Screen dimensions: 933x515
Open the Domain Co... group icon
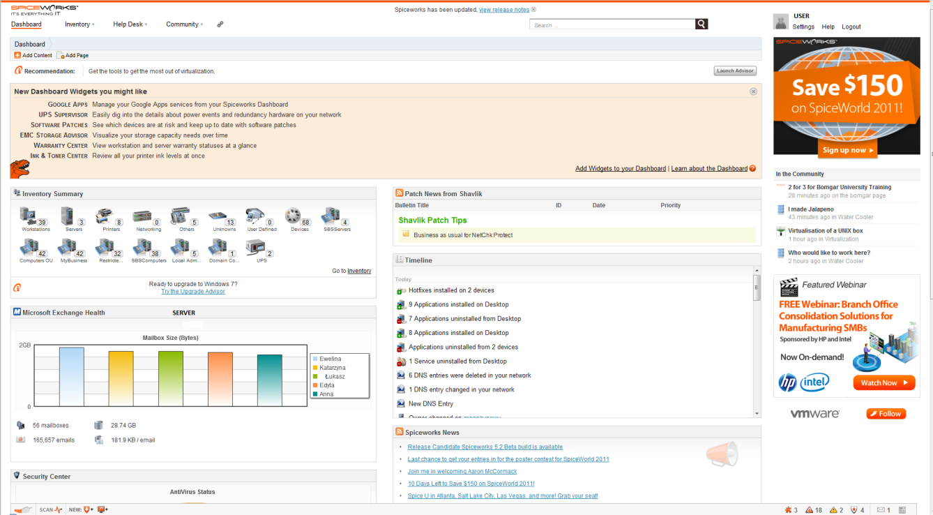[218, 247]
